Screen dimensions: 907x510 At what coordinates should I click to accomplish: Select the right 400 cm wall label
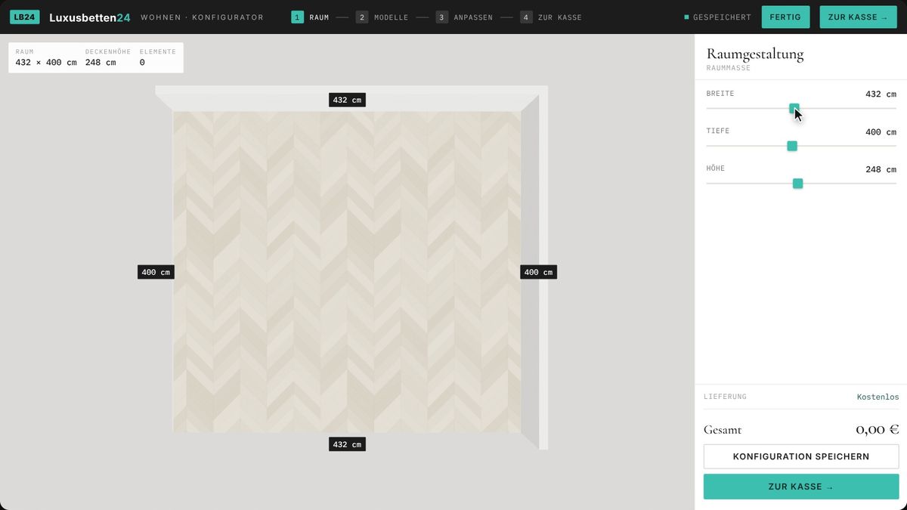click(x=538, y=272)
